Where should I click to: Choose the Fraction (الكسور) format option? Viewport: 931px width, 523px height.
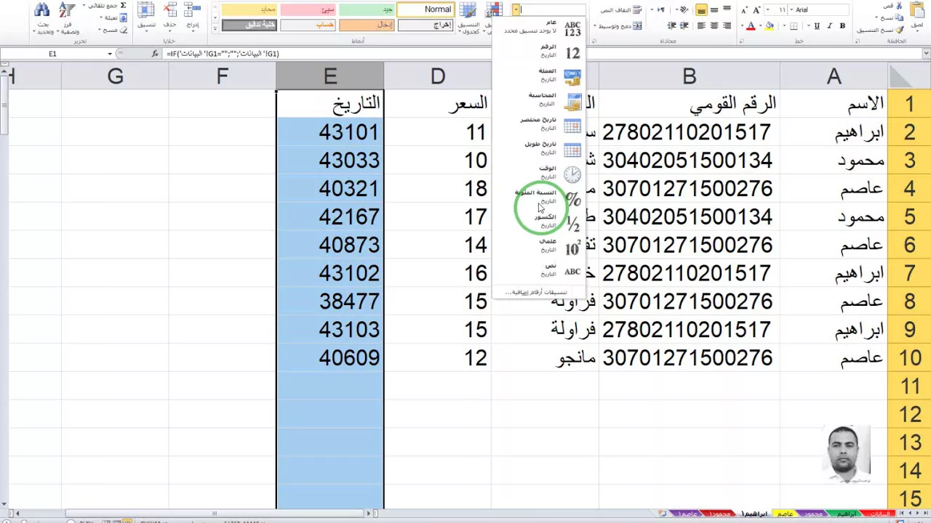(539, 222)
